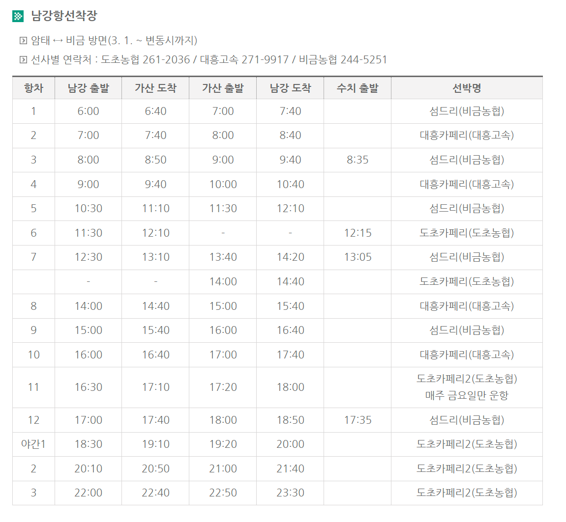The width and height of the screenshot is (566, 522).
Task: Select the 12:15 time cell for 도초카페리
Action: pyautogui.click(x=357, y=233)
